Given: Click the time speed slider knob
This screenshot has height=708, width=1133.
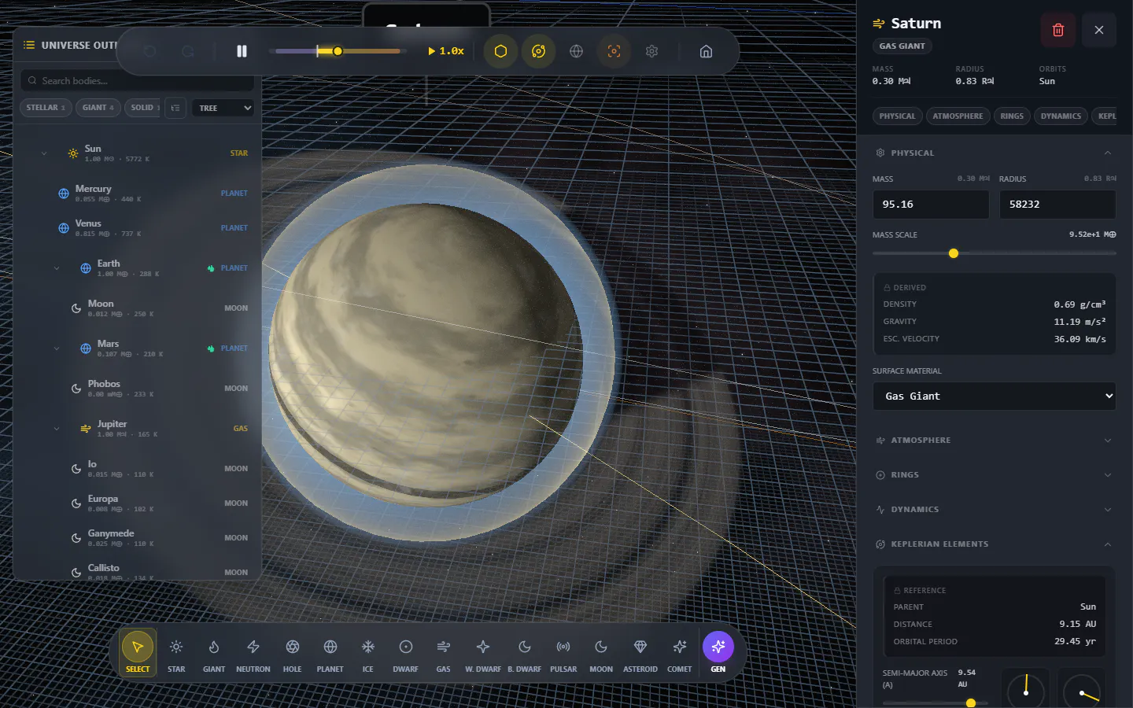Looking at the screenshot, I should (338, 51).
